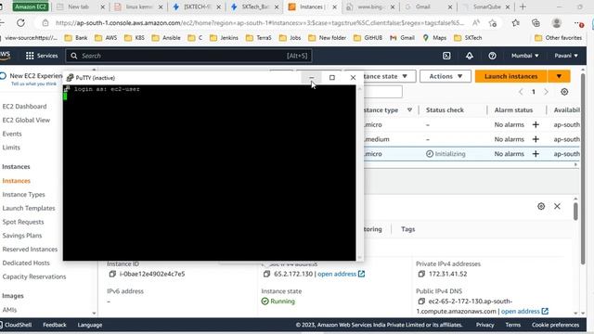Viewport: 594px width, 334px height.
Task: Refresh the browser page
Action: (20, 23)
